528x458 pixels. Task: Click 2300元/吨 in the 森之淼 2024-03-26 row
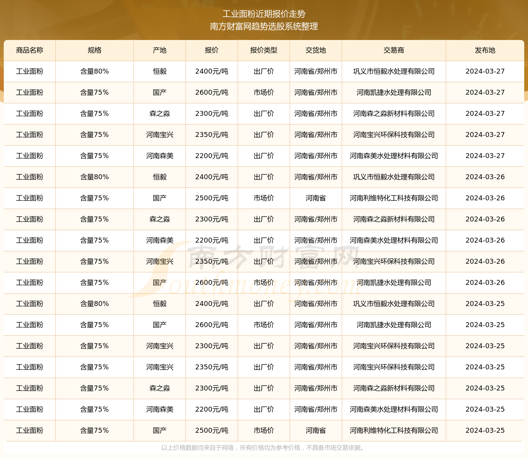tap(212, 219)
